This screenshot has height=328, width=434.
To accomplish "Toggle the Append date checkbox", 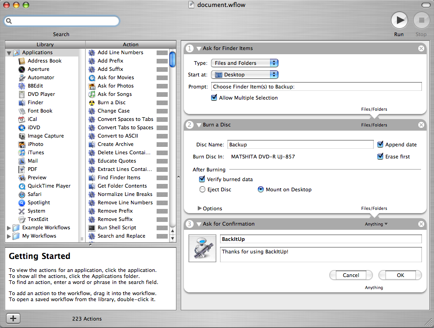I will pos(380,144).
